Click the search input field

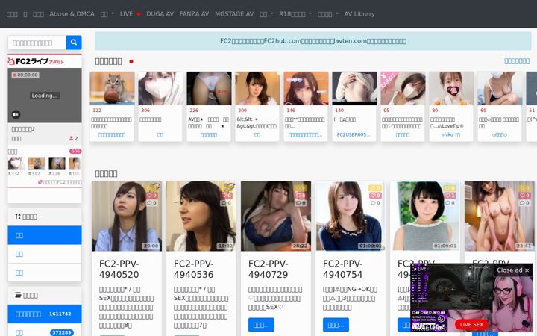click(x=37, y=43)
